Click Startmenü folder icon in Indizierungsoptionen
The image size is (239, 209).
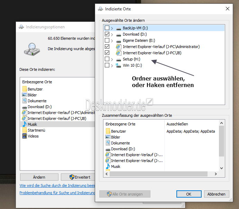click(25, 130)
